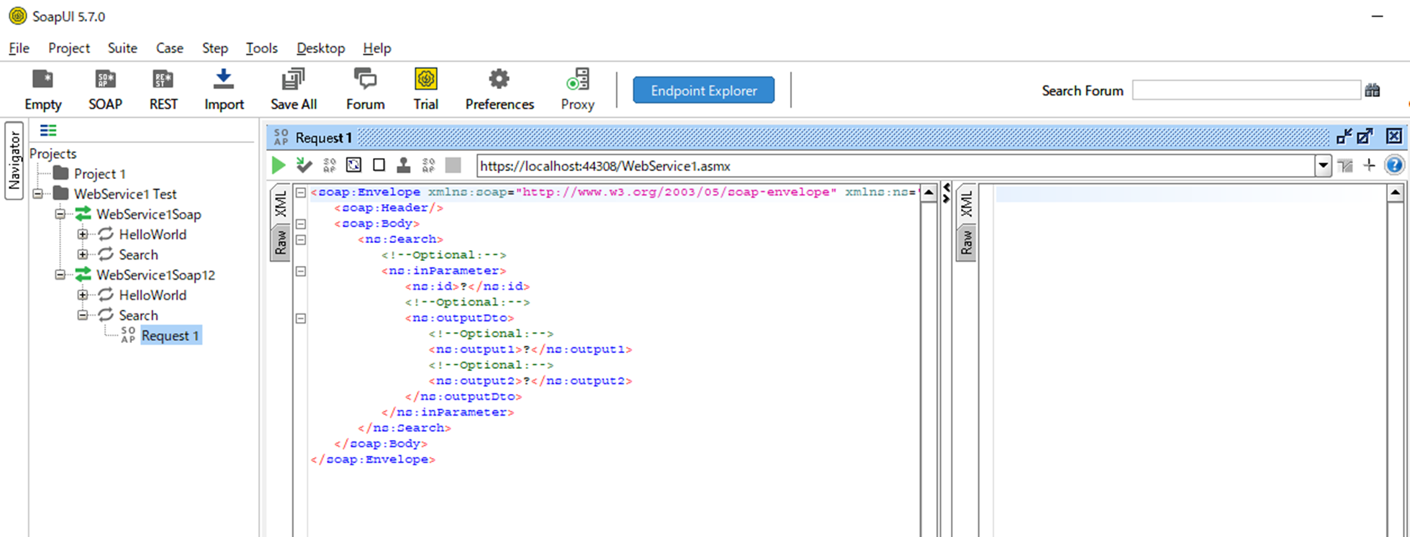
Task: Open the Case menu
Action: (x=170, y=48)
